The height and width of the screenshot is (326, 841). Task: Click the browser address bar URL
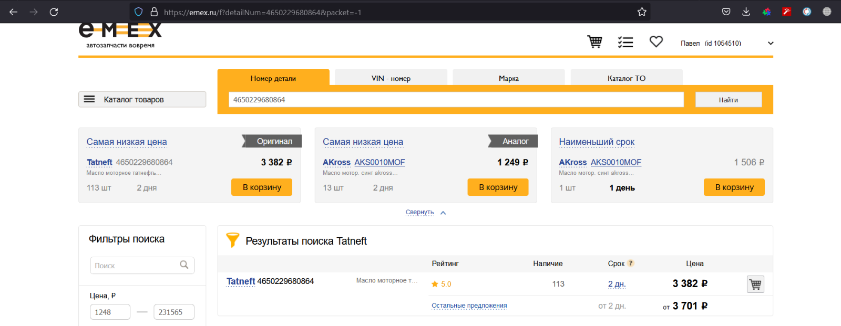[x=263, y=12]
